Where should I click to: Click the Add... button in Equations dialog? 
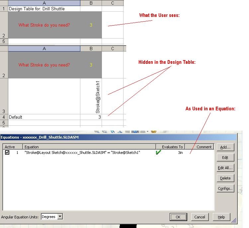pos(225,147)
